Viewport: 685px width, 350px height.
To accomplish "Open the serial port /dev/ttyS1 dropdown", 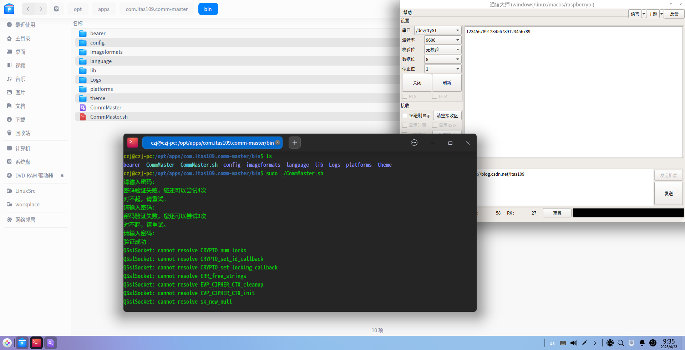I will point(438,30).
